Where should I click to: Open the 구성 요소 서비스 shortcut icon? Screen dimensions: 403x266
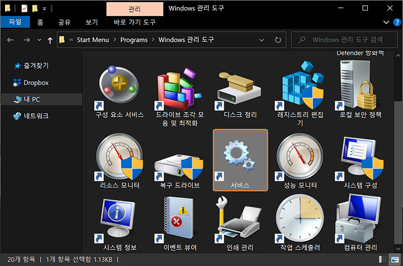tap(120, 86)
